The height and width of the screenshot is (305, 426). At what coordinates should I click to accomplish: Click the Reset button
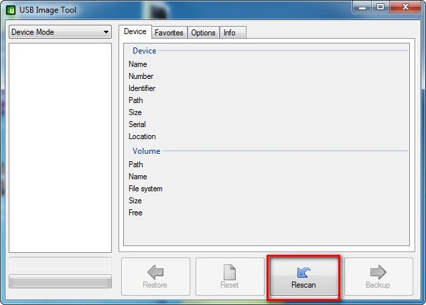tap(230, 276)
